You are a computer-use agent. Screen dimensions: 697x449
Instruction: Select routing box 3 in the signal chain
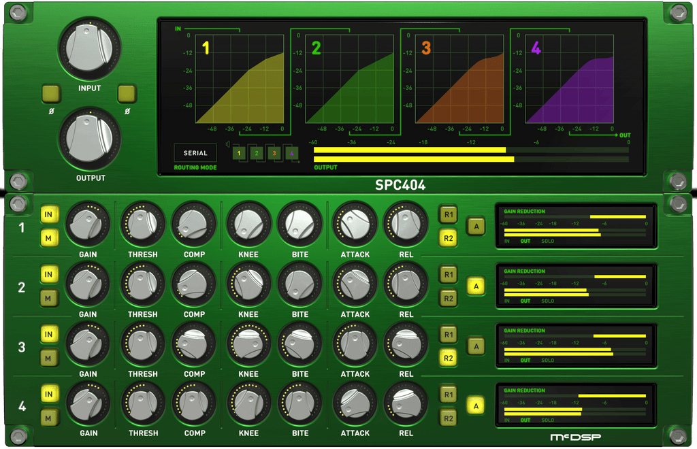(274, 153)
